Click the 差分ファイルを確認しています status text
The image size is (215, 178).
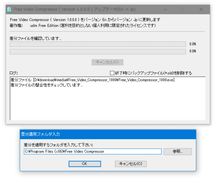35,38
